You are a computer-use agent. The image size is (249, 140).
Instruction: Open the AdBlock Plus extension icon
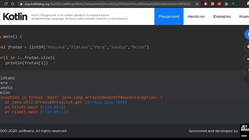pos(219,4)
